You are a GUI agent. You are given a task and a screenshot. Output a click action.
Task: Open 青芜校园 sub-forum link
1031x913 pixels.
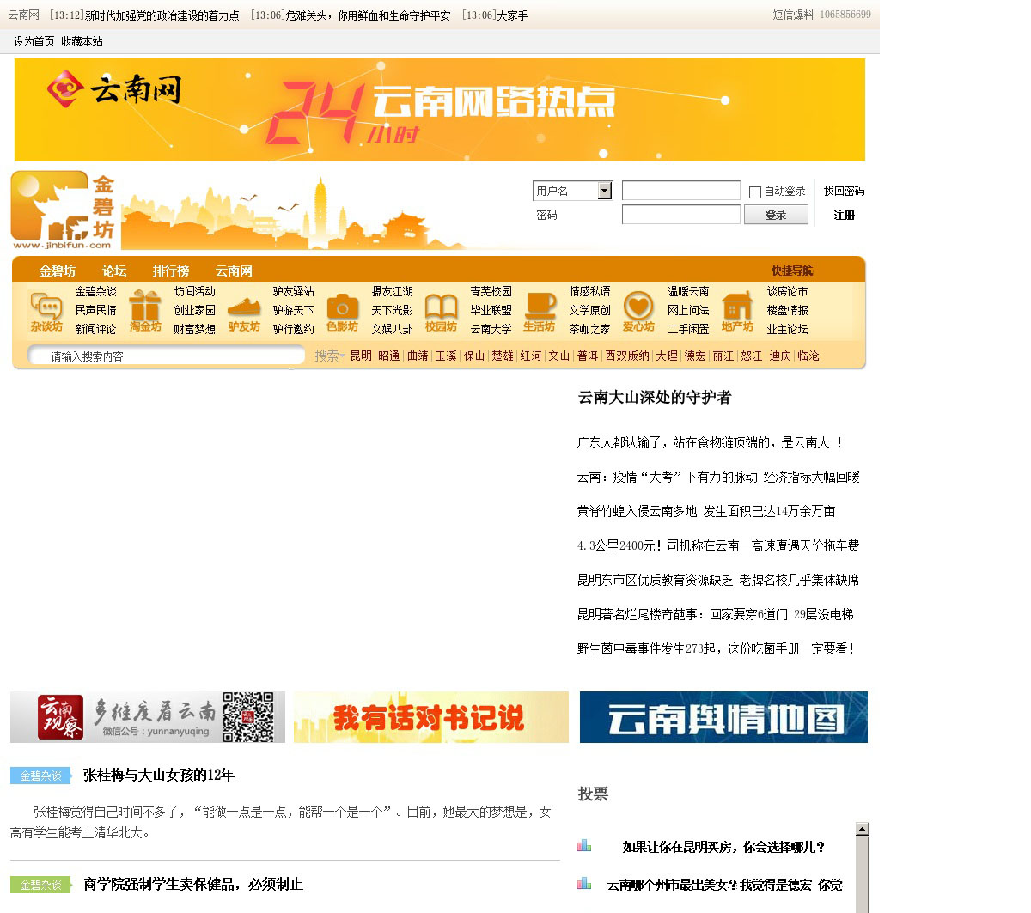(x=491, y=291)
